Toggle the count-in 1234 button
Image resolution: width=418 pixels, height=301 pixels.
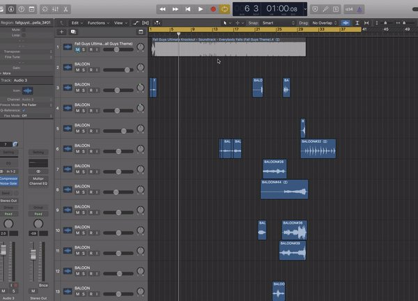click(349, 9)
